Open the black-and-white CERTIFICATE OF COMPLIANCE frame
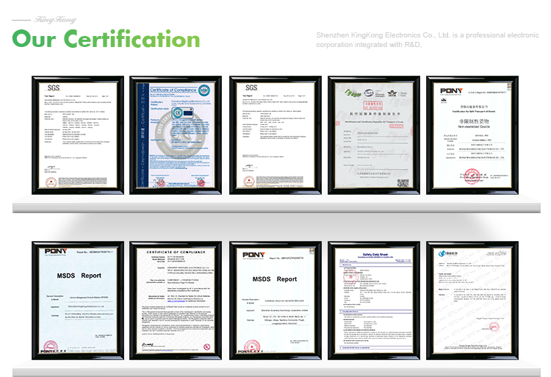Screen dimensions: 551x377 point(176,301)
